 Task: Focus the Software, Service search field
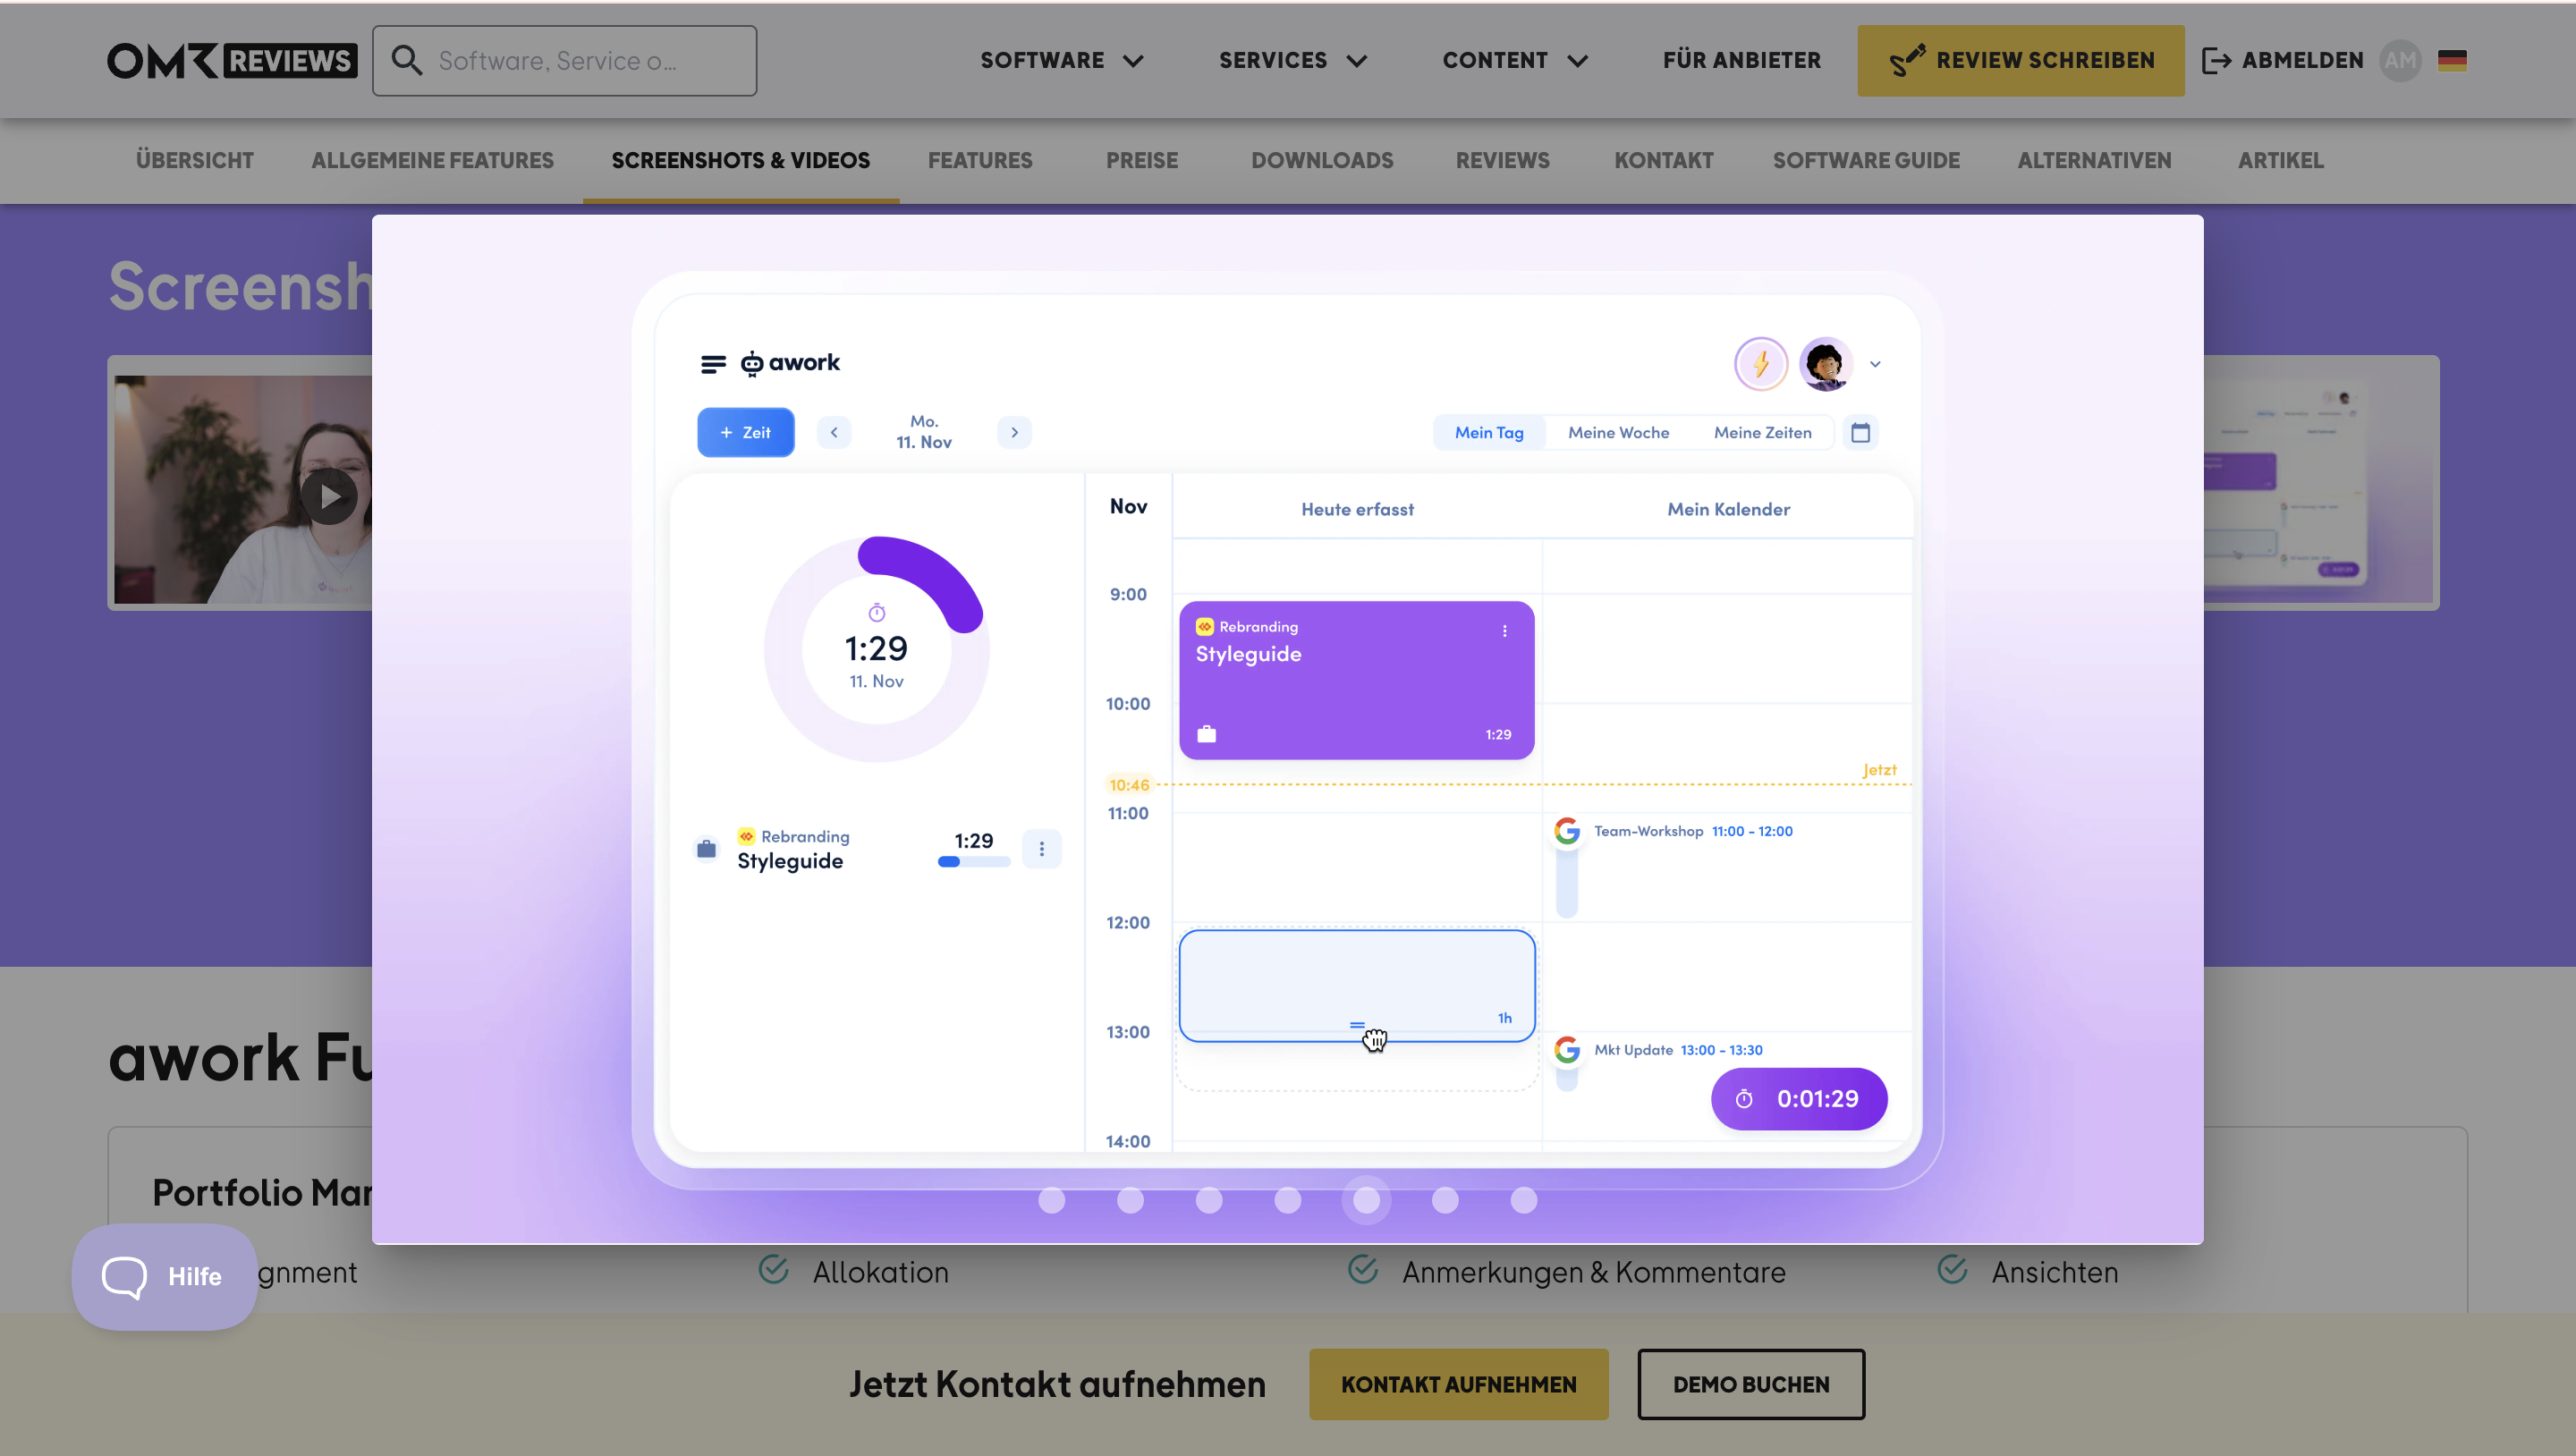(564, 61)
